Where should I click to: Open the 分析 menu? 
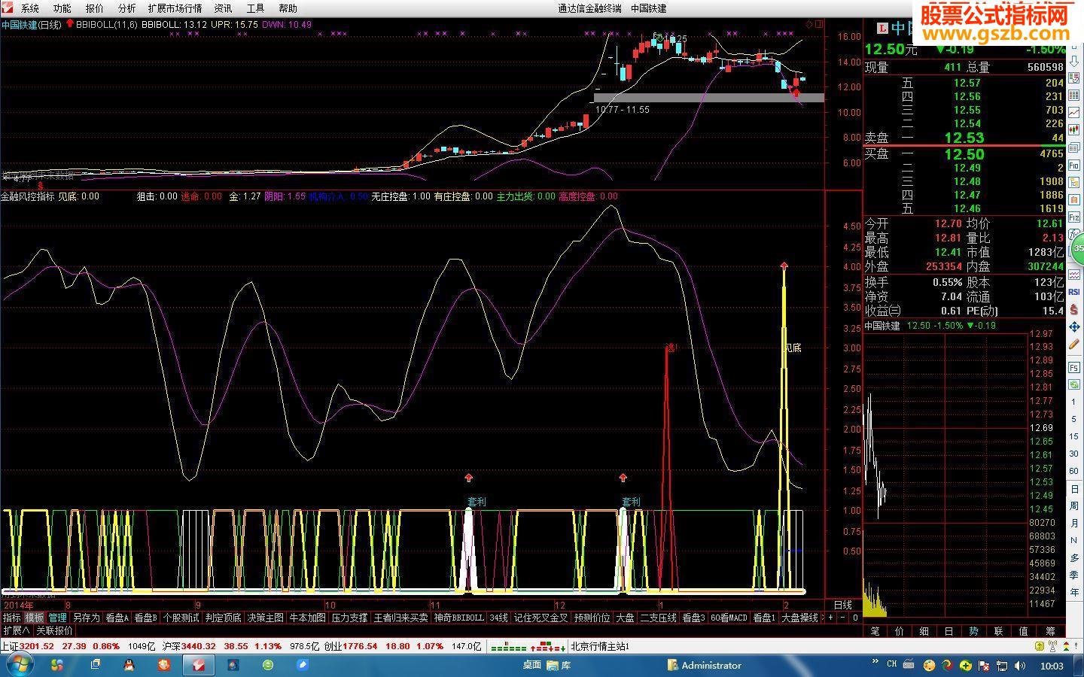[x=127, y=8]
